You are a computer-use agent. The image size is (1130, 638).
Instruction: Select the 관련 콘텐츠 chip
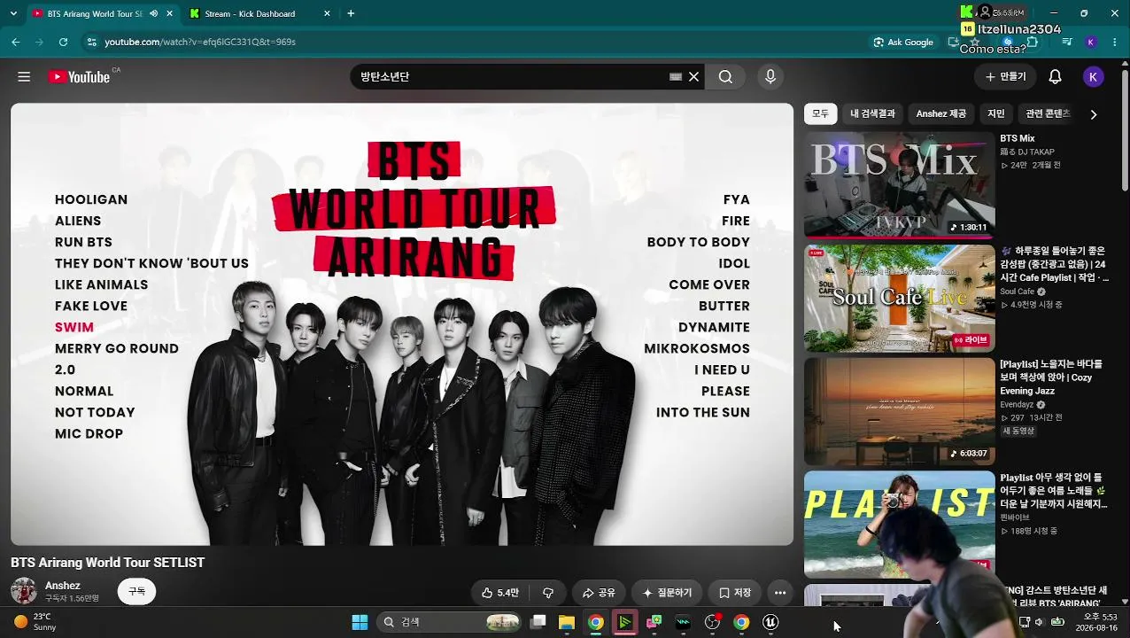[x=1048, y=113]
